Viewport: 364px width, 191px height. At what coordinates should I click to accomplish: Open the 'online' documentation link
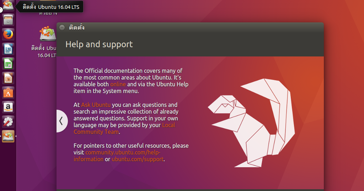(118, 84)
